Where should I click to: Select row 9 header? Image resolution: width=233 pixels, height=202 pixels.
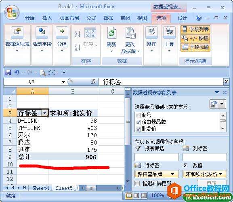(x=10, y=157)
